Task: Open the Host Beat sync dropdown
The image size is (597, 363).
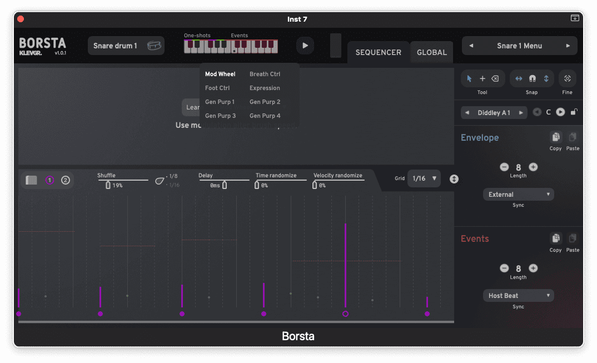Action: pos(518,296)
